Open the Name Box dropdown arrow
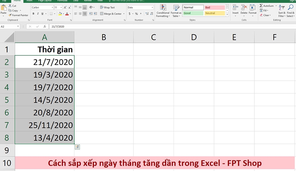Image resolution: width=296 pixels, height=171 pixels. 18,26
